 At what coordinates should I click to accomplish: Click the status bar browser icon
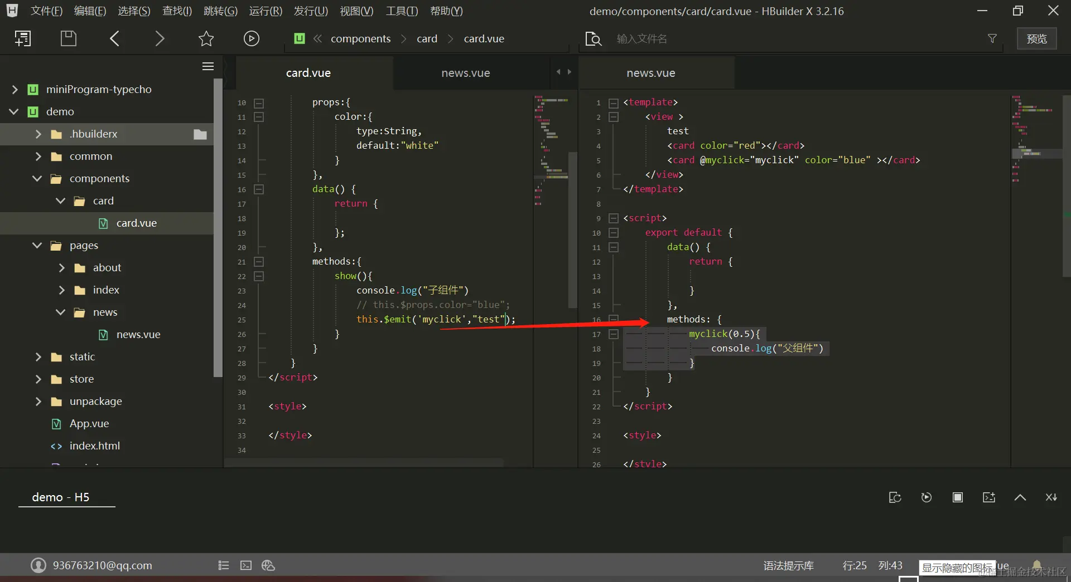point(268,565)
